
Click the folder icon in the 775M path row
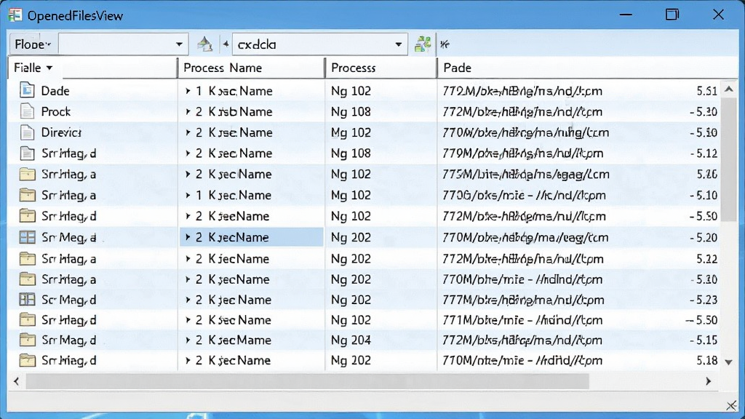[27, 174]
